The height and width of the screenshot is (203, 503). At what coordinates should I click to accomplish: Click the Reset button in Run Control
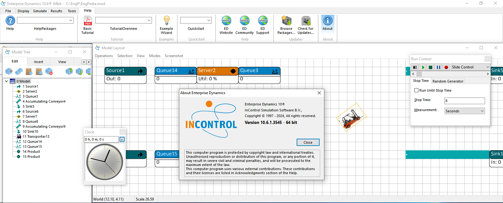click(415, 67)
